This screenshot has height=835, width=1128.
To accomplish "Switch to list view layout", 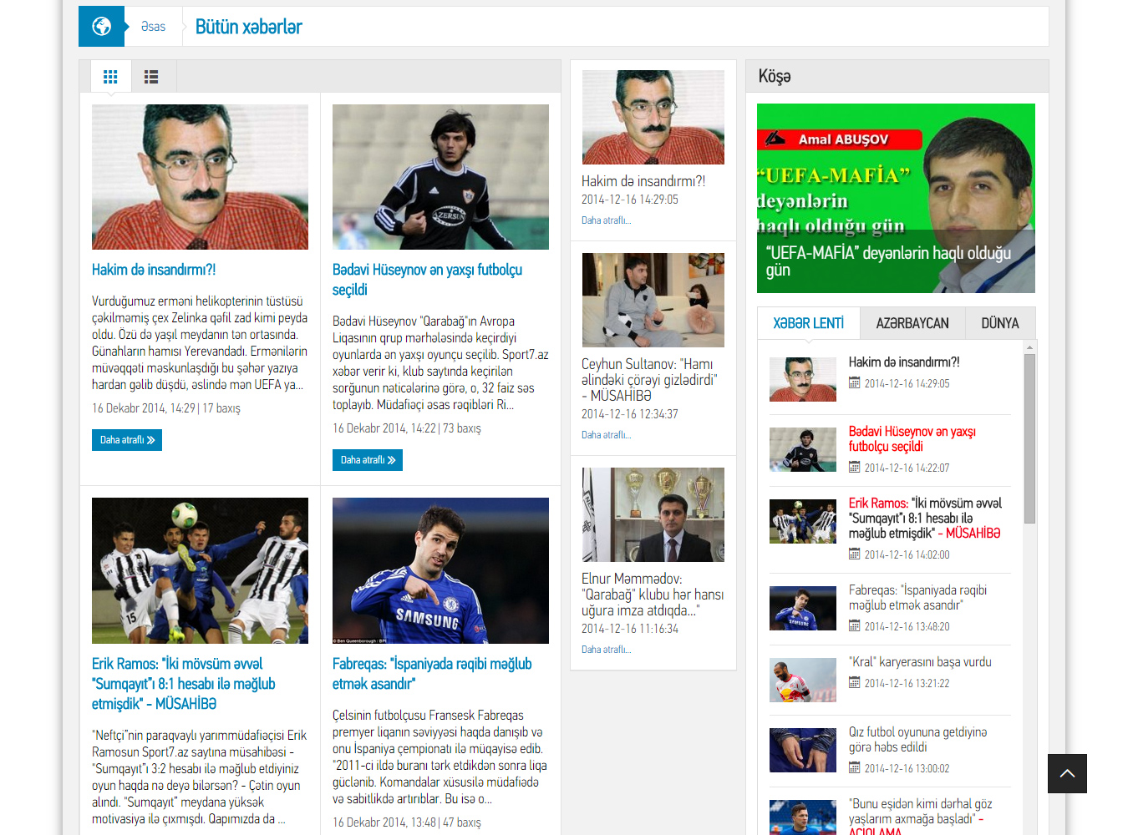I will click(151, 77).
